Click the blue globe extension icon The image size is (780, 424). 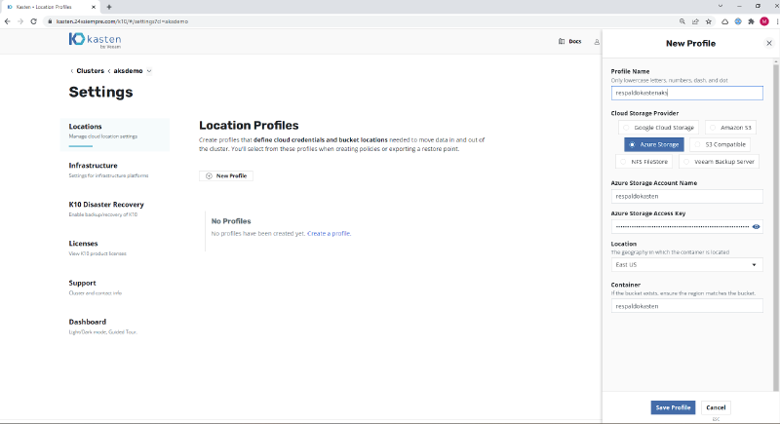[738, 21]
